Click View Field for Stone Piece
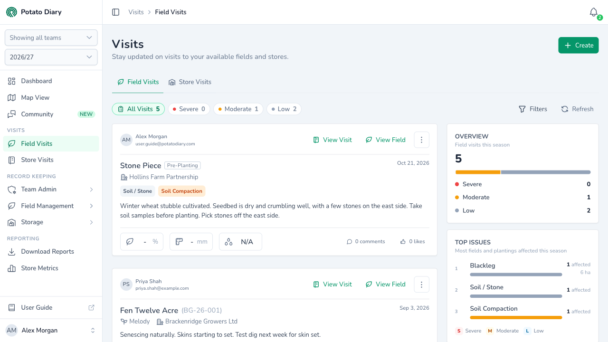 (x=385, y=140)
